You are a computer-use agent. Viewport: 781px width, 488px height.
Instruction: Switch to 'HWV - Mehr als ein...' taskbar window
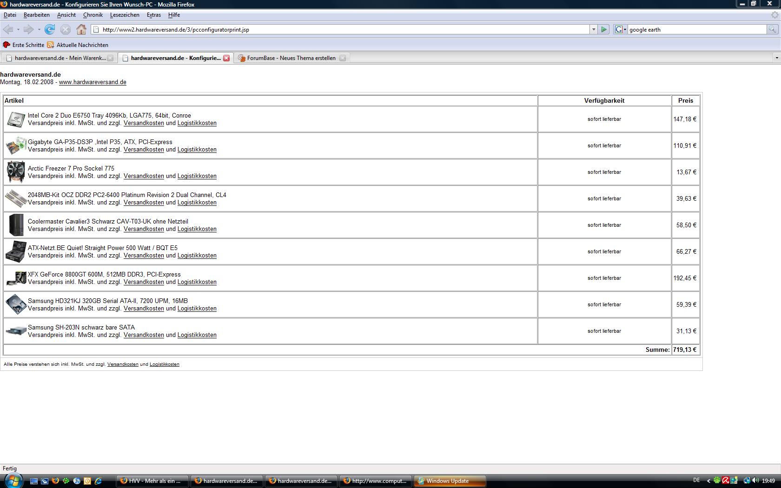click(152, 481)
